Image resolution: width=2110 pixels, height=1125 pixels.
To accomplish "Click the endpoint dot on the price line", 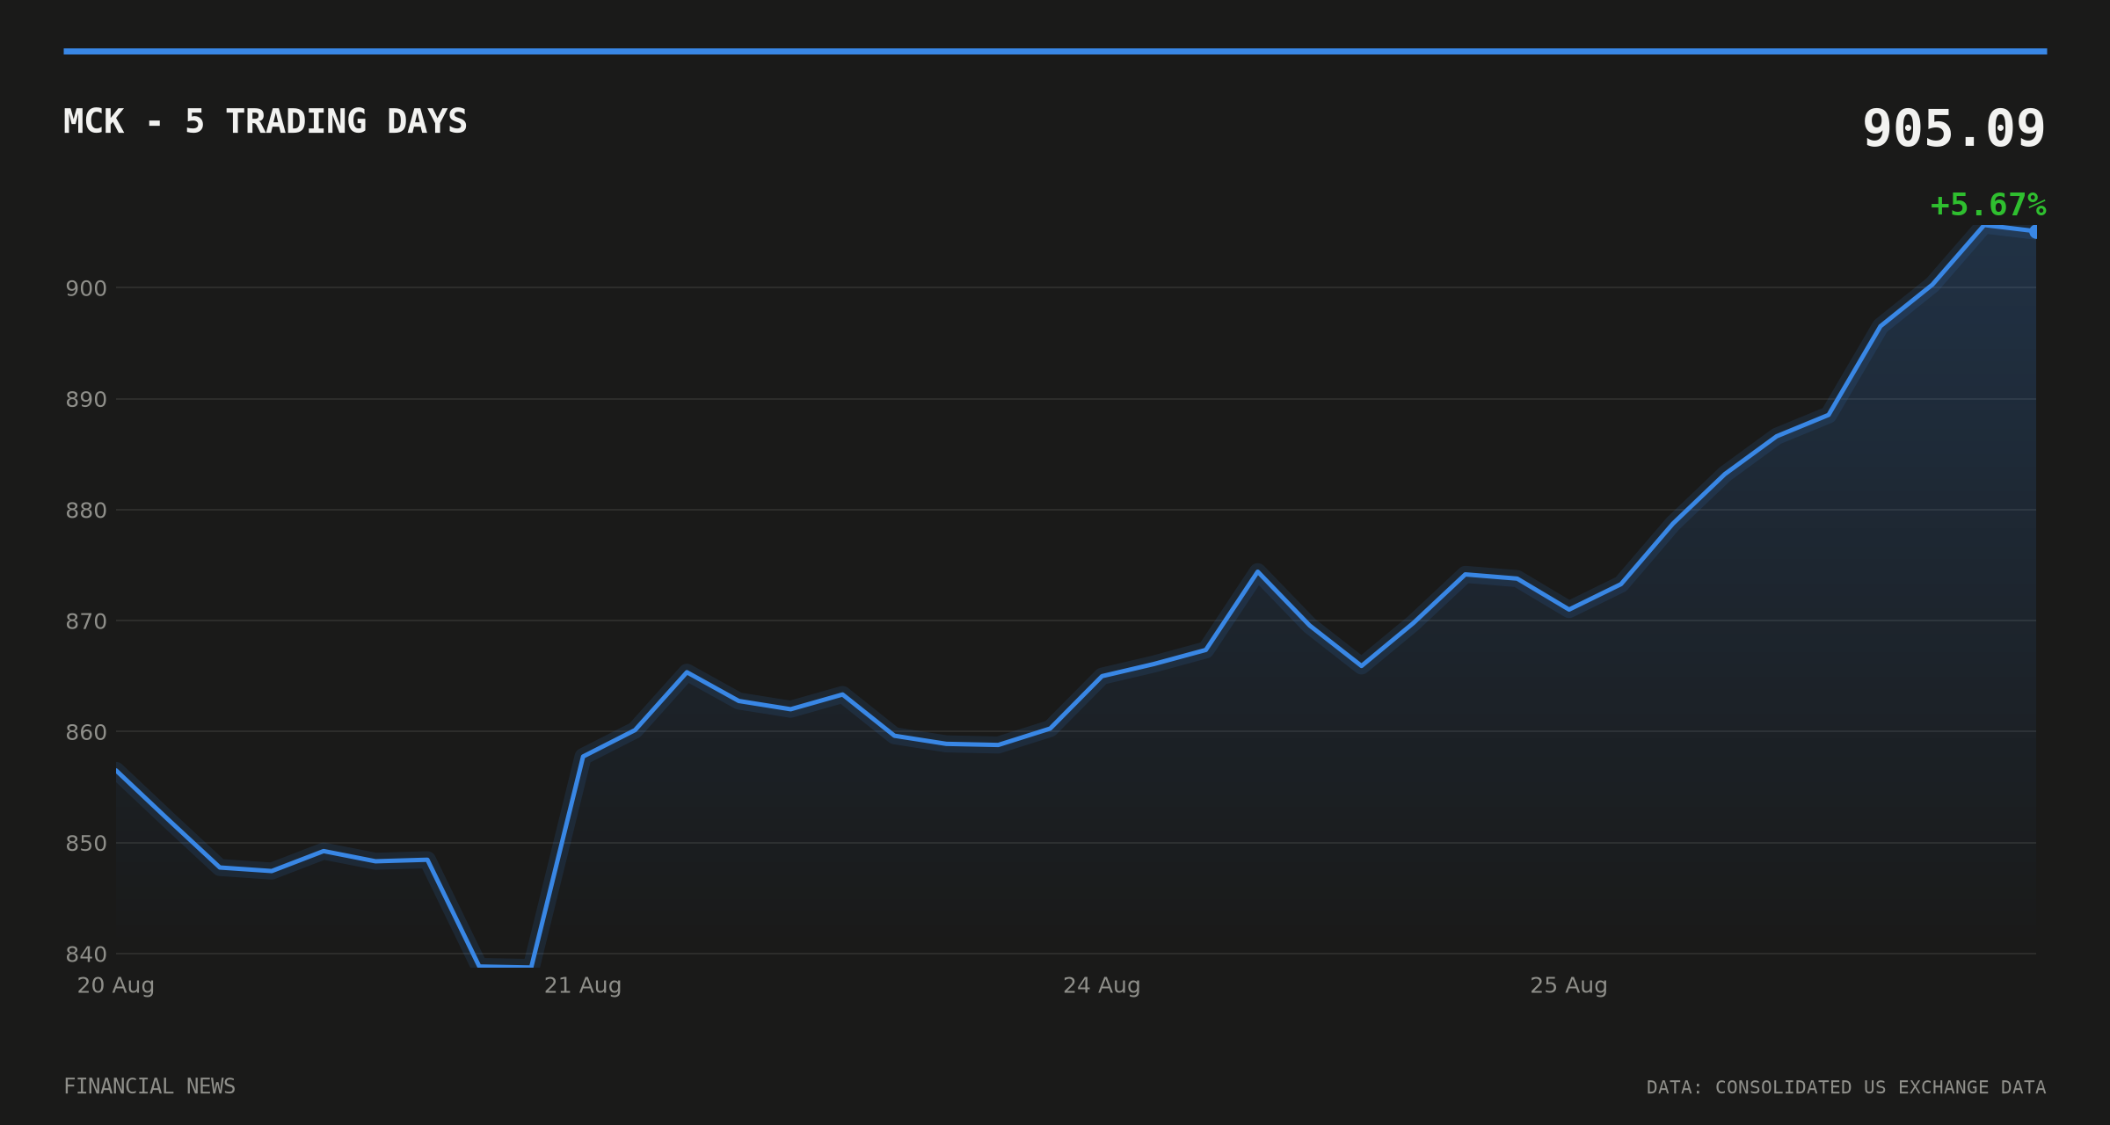I will point(2035,231).
